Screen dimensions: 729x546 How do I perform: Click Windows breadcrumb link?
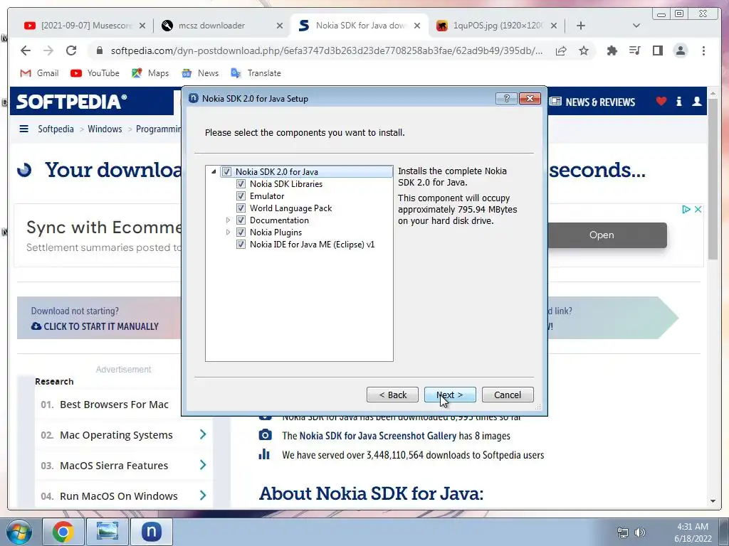click(105, 129)
